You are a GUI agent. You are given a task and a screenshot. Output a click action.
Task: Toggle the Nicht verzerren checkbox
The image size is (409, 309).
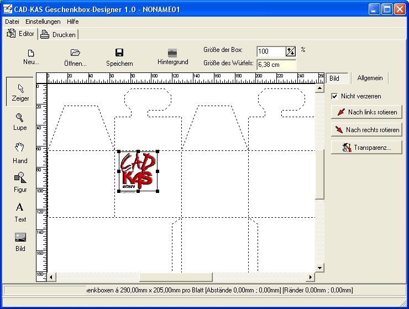[334, 96]
